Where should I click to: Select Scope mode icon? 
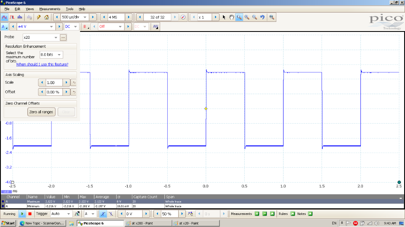[4, 17]
